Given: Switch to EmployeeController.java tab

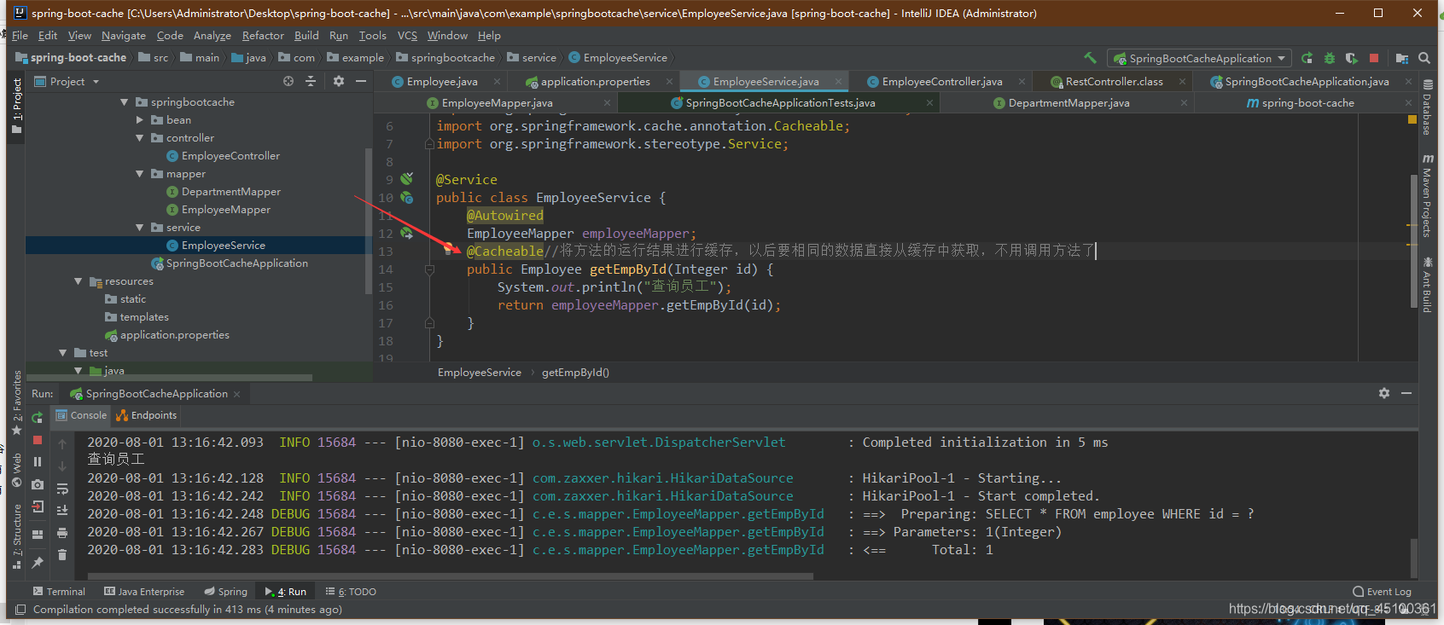Looking at the screenshot, I should (941, 82).
